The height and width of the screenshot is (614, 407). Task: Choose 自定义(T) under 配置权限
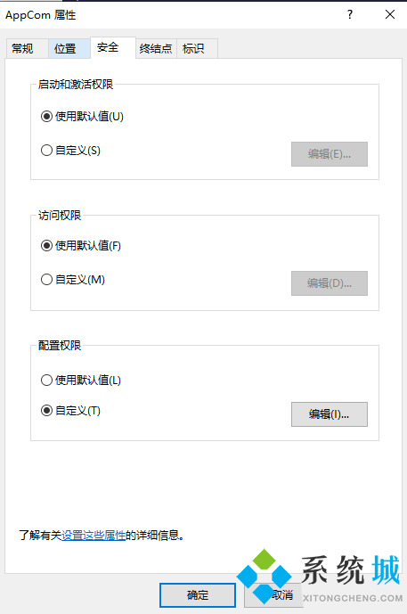[70, 411]
